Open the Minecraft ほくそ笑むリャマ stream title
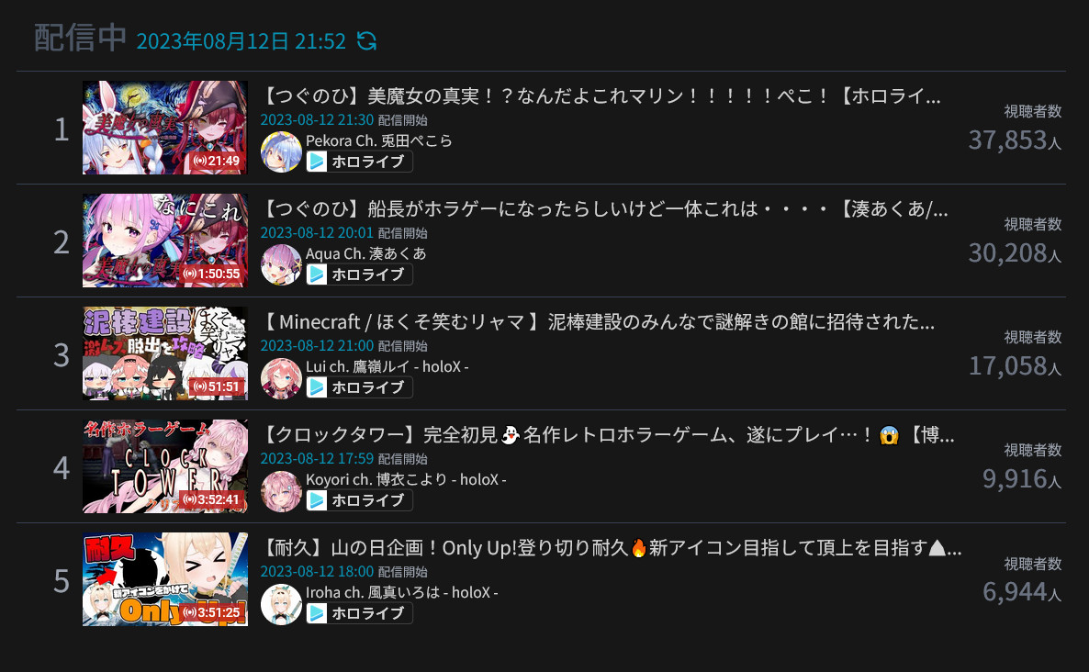The width and height of the screenshot is (1089, 672). pyautogui.click(x=598, y=322)
